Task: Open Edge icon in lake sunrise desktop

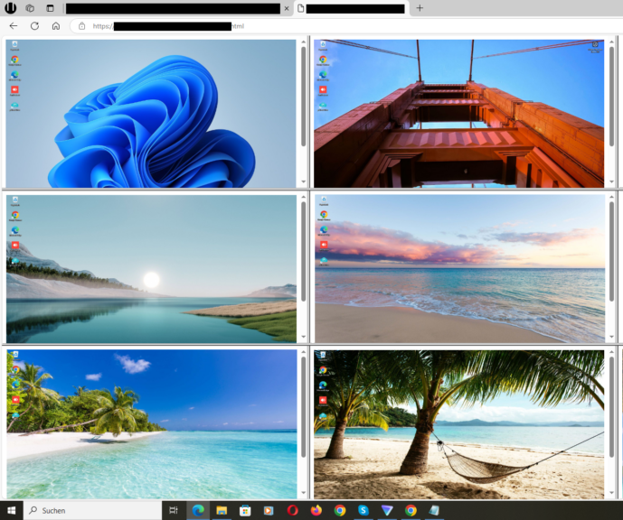Action: click(x=15, y=230)
